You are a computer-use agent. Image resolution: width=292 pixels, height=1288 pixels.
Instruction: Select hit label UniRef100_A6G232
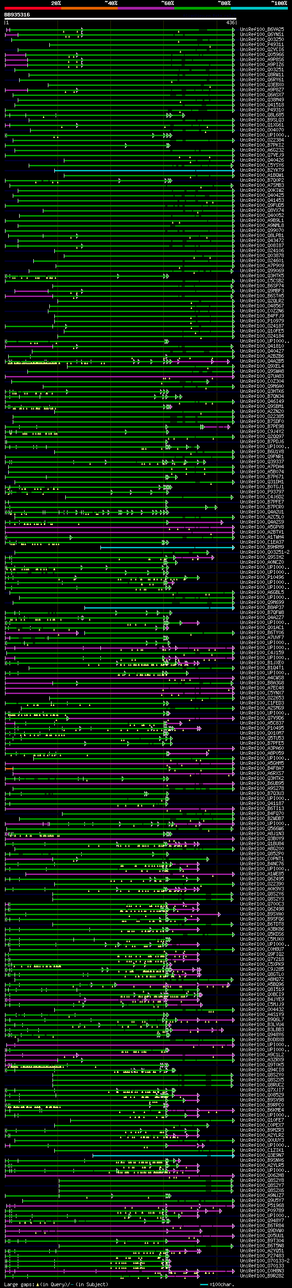[262, 150]
